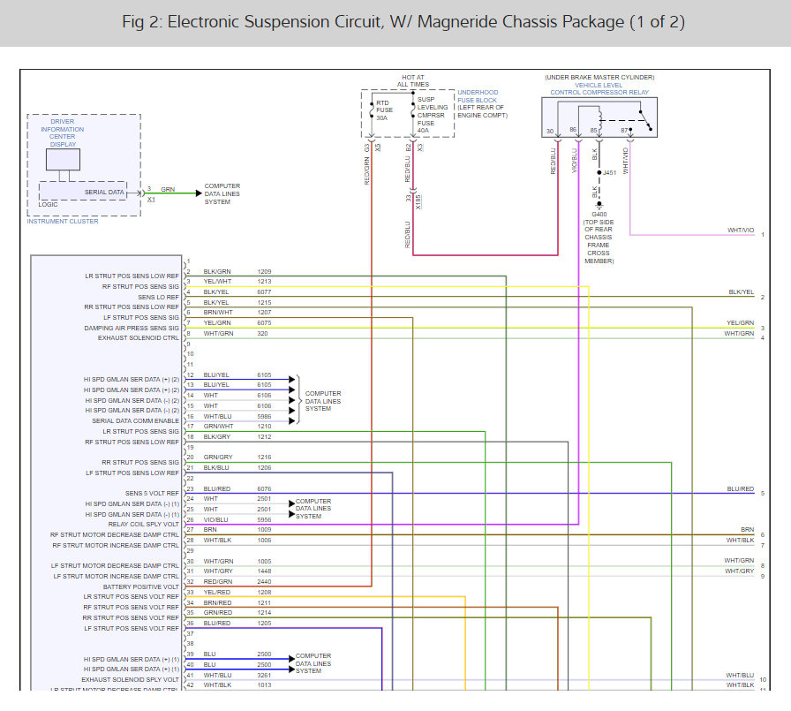
Task: Click the display box in the instrument cluster
Action: [63, 160]
